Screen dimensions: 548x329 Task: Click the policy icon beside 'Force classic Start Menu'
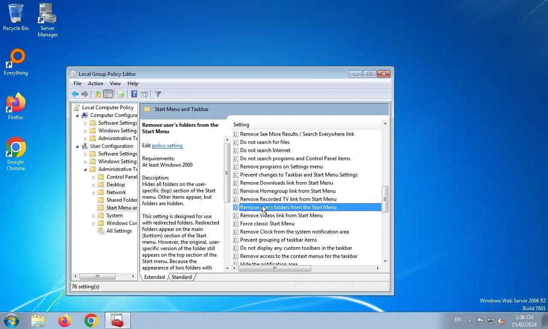235,224
